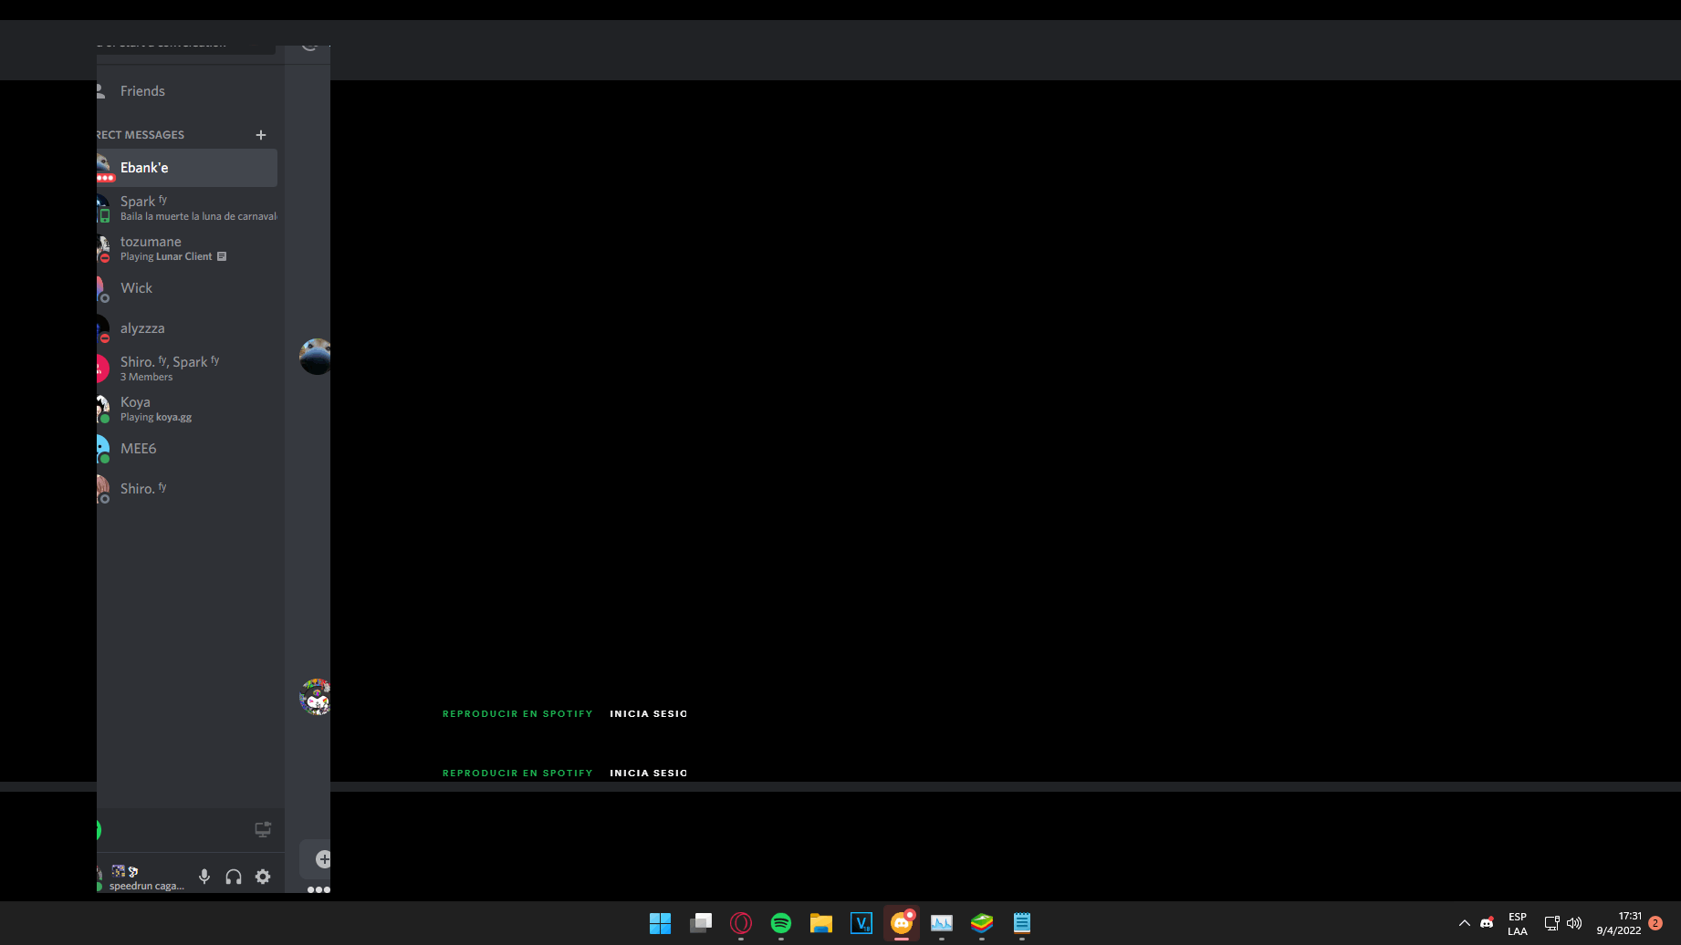Open the Windows Start menu
Viewport: 1681px width, 945px height.
click(x=660, y=923)
